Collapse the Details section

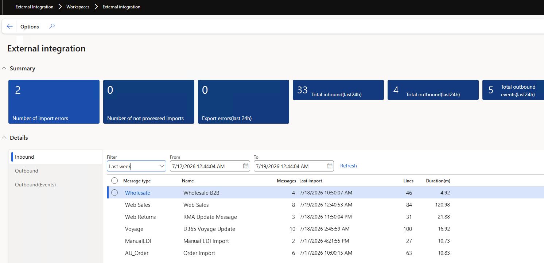(x=4, y=138)
